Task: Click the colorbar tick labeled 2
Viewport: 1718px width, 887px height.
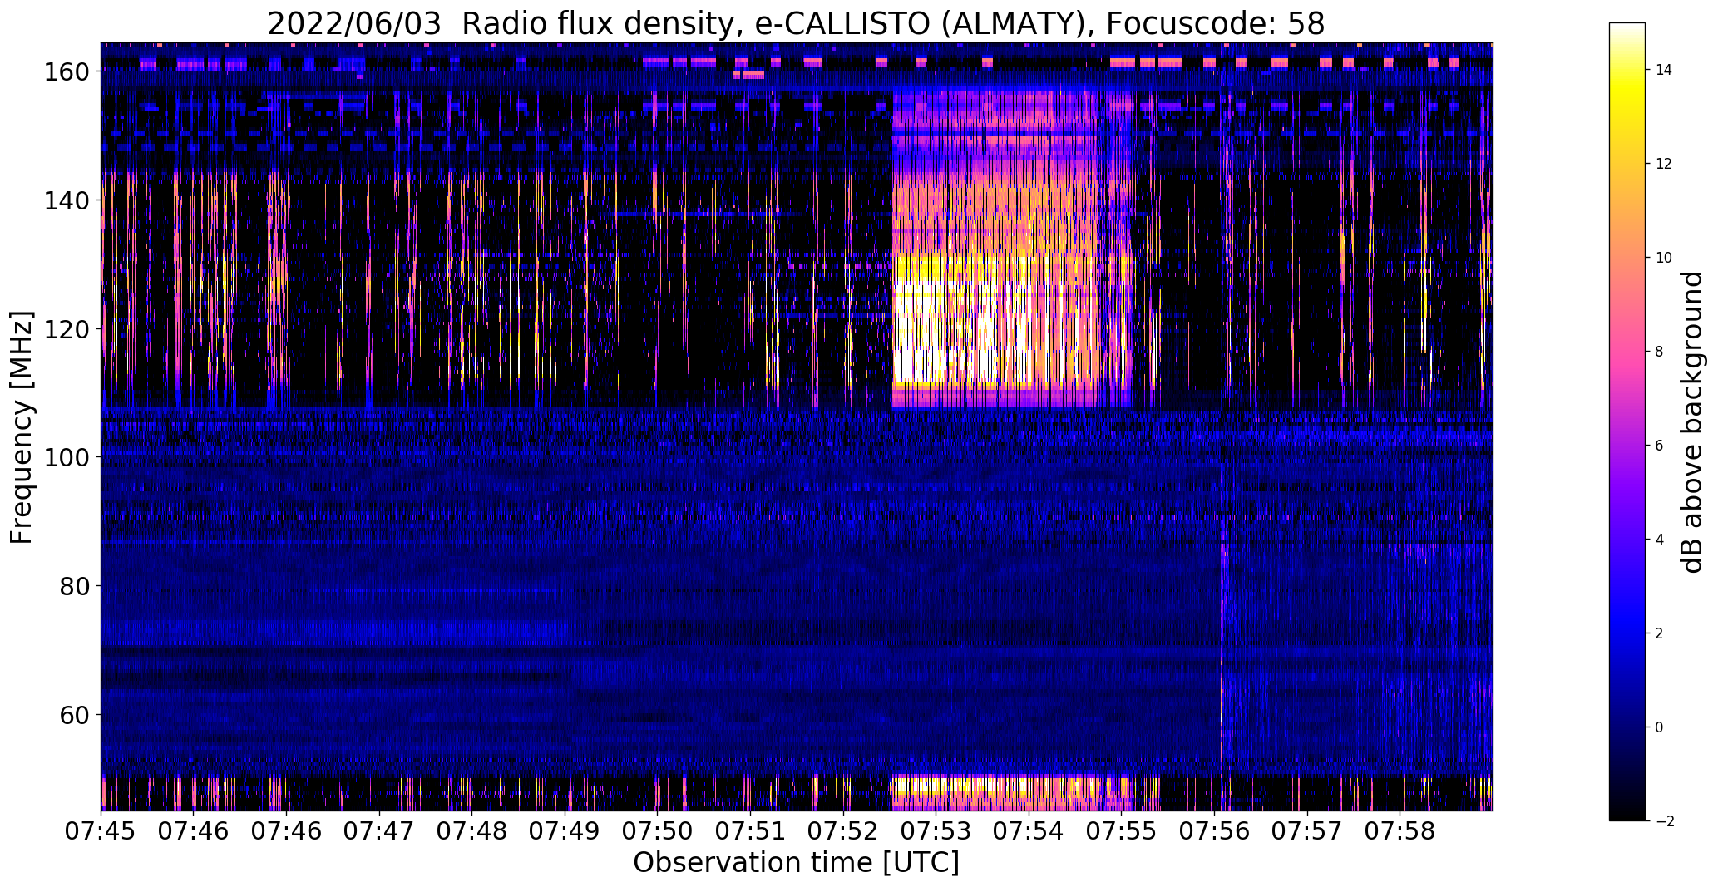Action: pos(1660,633)
